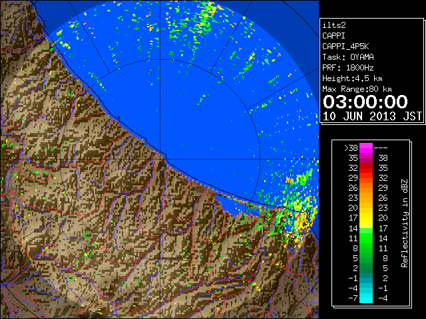Image resolution: width=426 pixels, height=319 pixels.
Task: Click 'Task: OYAMA' text
Action: click(348, 57)
